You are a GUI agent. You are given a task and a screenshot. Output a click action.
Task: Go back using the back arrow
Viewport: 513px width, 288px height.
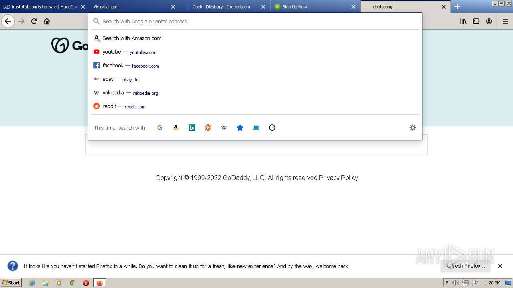point(8,21)
